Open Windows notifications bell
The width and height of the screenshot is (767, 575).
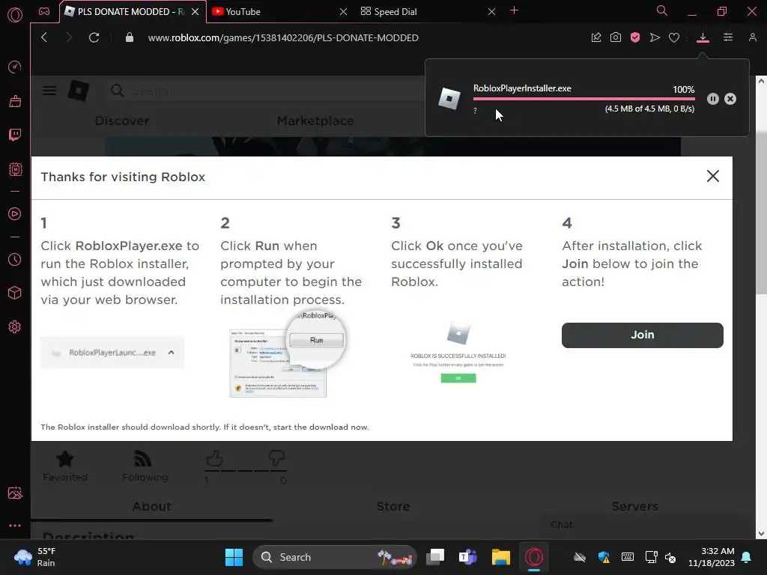[747, 557]
